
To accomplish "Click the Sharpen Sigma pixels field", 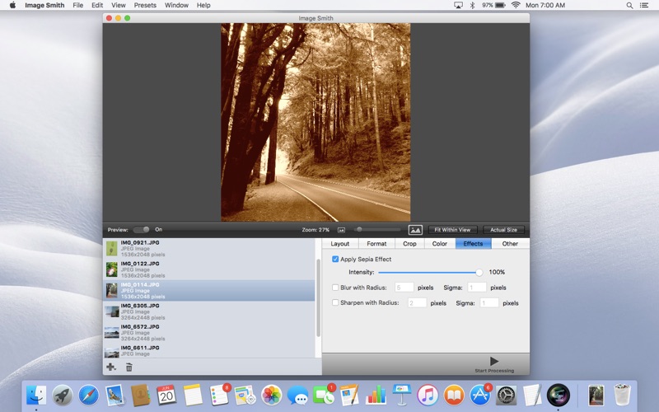I will tap(489, 302).
